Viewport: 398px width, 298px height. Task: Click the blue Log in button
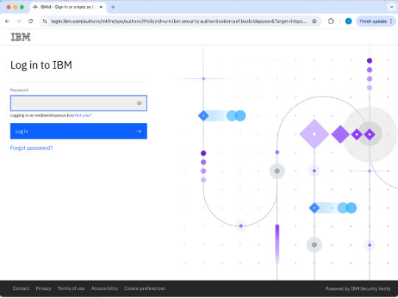coord(78,131)
